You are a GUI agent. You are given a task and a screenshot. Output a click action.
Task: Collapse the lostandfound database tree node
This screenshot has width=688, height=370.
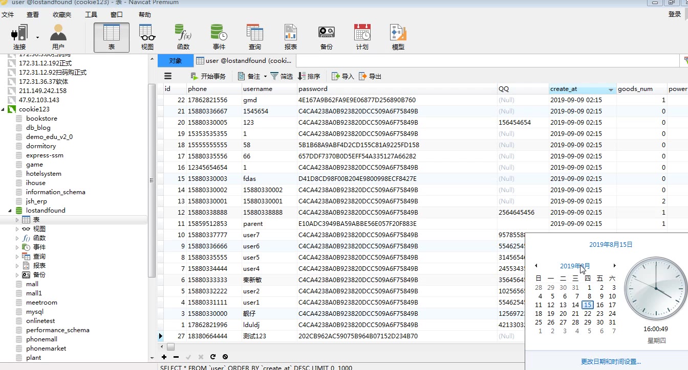pyautogui.click(x=10, y=211)
